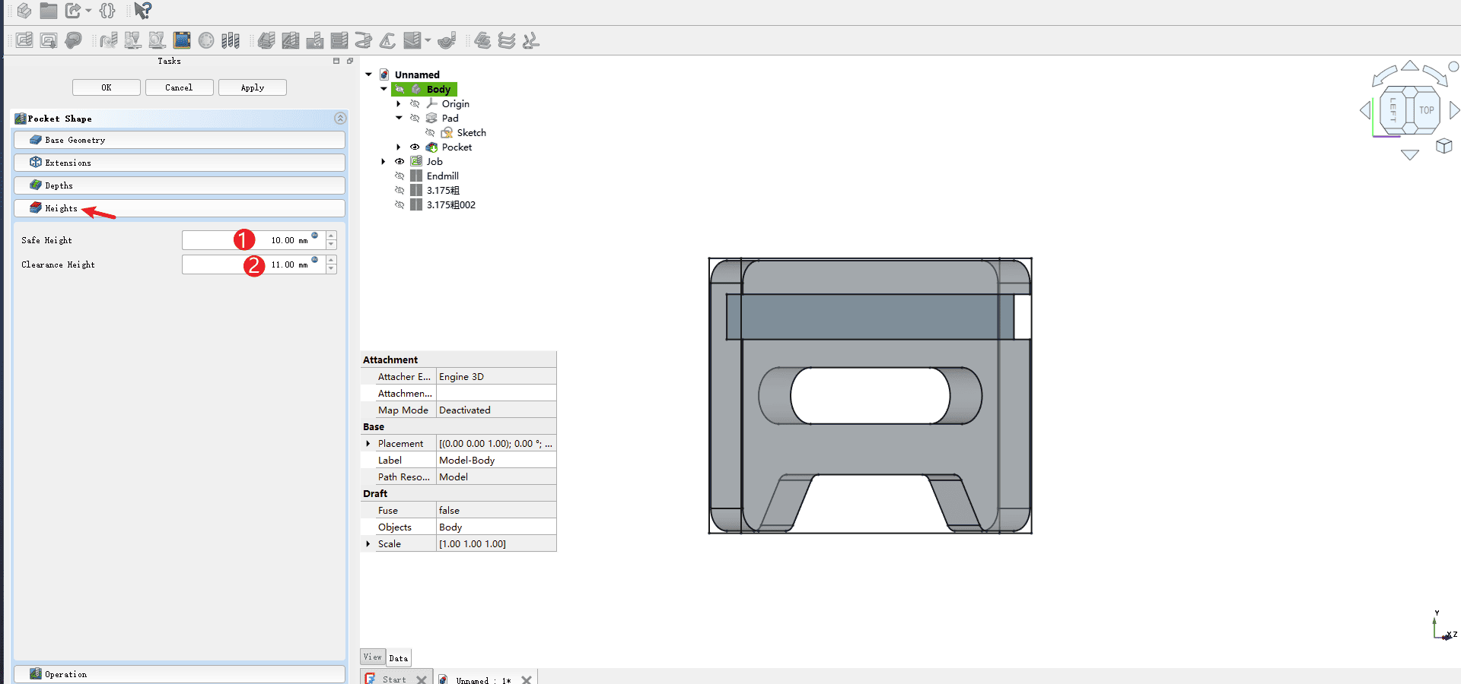Viewport: 1461px width, 684px height.
Task: Open the ToolBit Dock with three endmills
Action: (231, 40)
